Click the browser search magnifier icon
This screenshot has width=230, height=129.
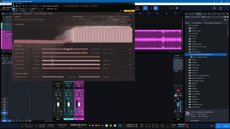click(x=227, y=14)
